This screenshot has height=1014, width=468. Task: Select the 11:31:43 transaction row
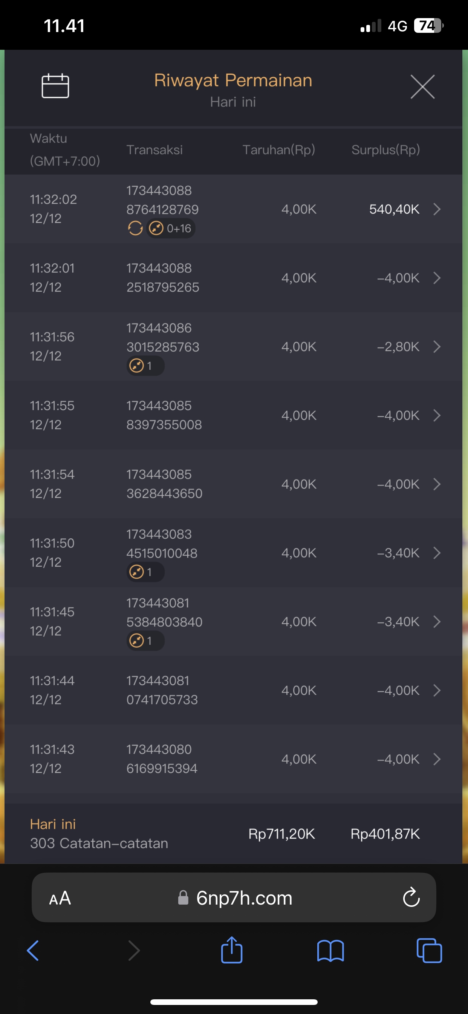point(234,759)
